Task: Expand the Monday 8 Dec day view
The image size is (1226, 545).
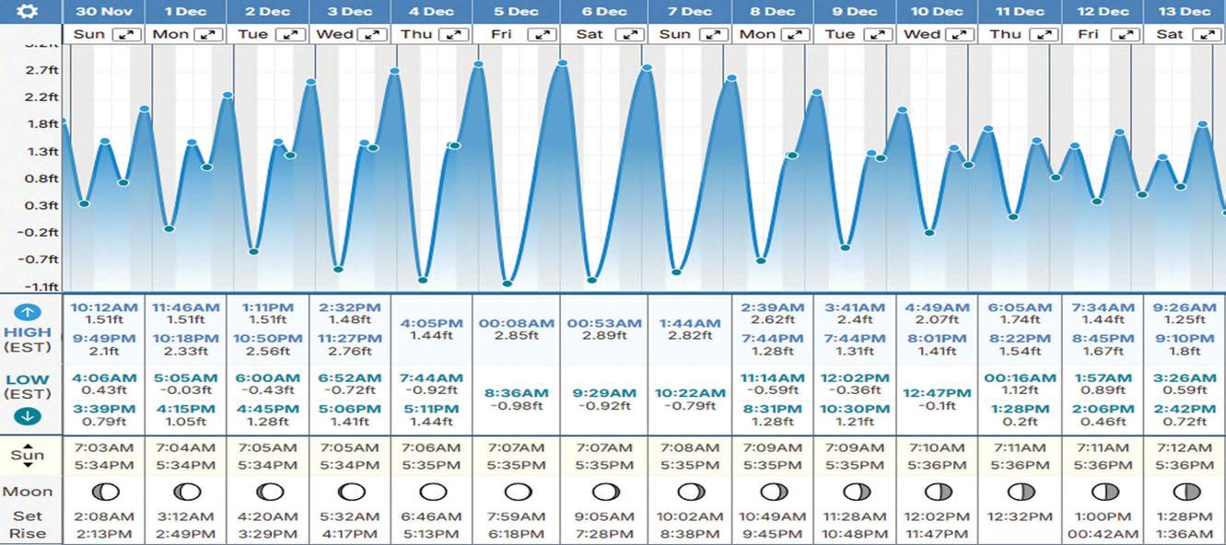Action: (795, 34)
